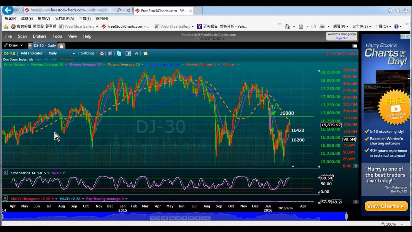Click the Drawings link
The width and height of the screenshot is (412, 232).
pyautogui.click(x=67, y=60)
